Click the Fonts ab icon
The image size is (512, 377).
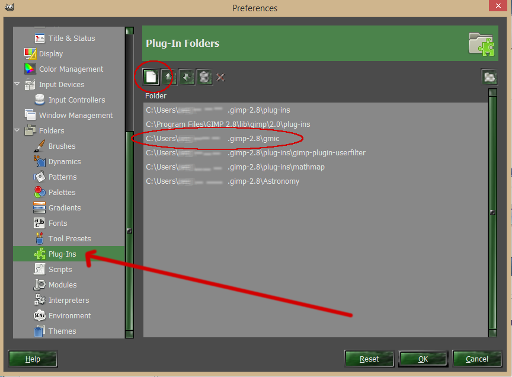[39, 223]
